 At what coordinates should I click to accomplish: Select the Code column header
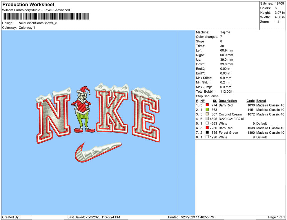click(x=250, y=101)
